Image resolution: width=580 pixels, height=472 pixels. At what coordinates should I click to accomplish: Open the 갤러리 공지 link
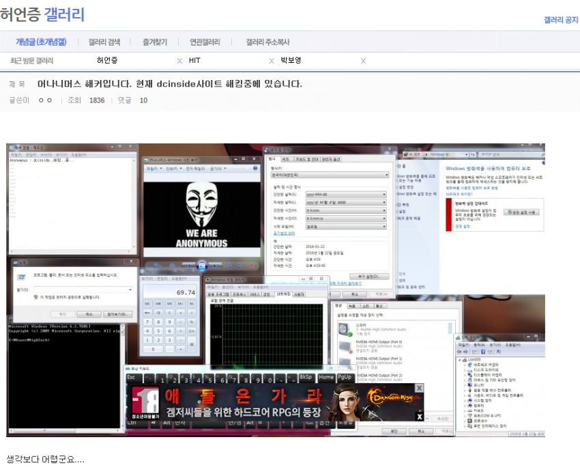(x=561, y=20)
